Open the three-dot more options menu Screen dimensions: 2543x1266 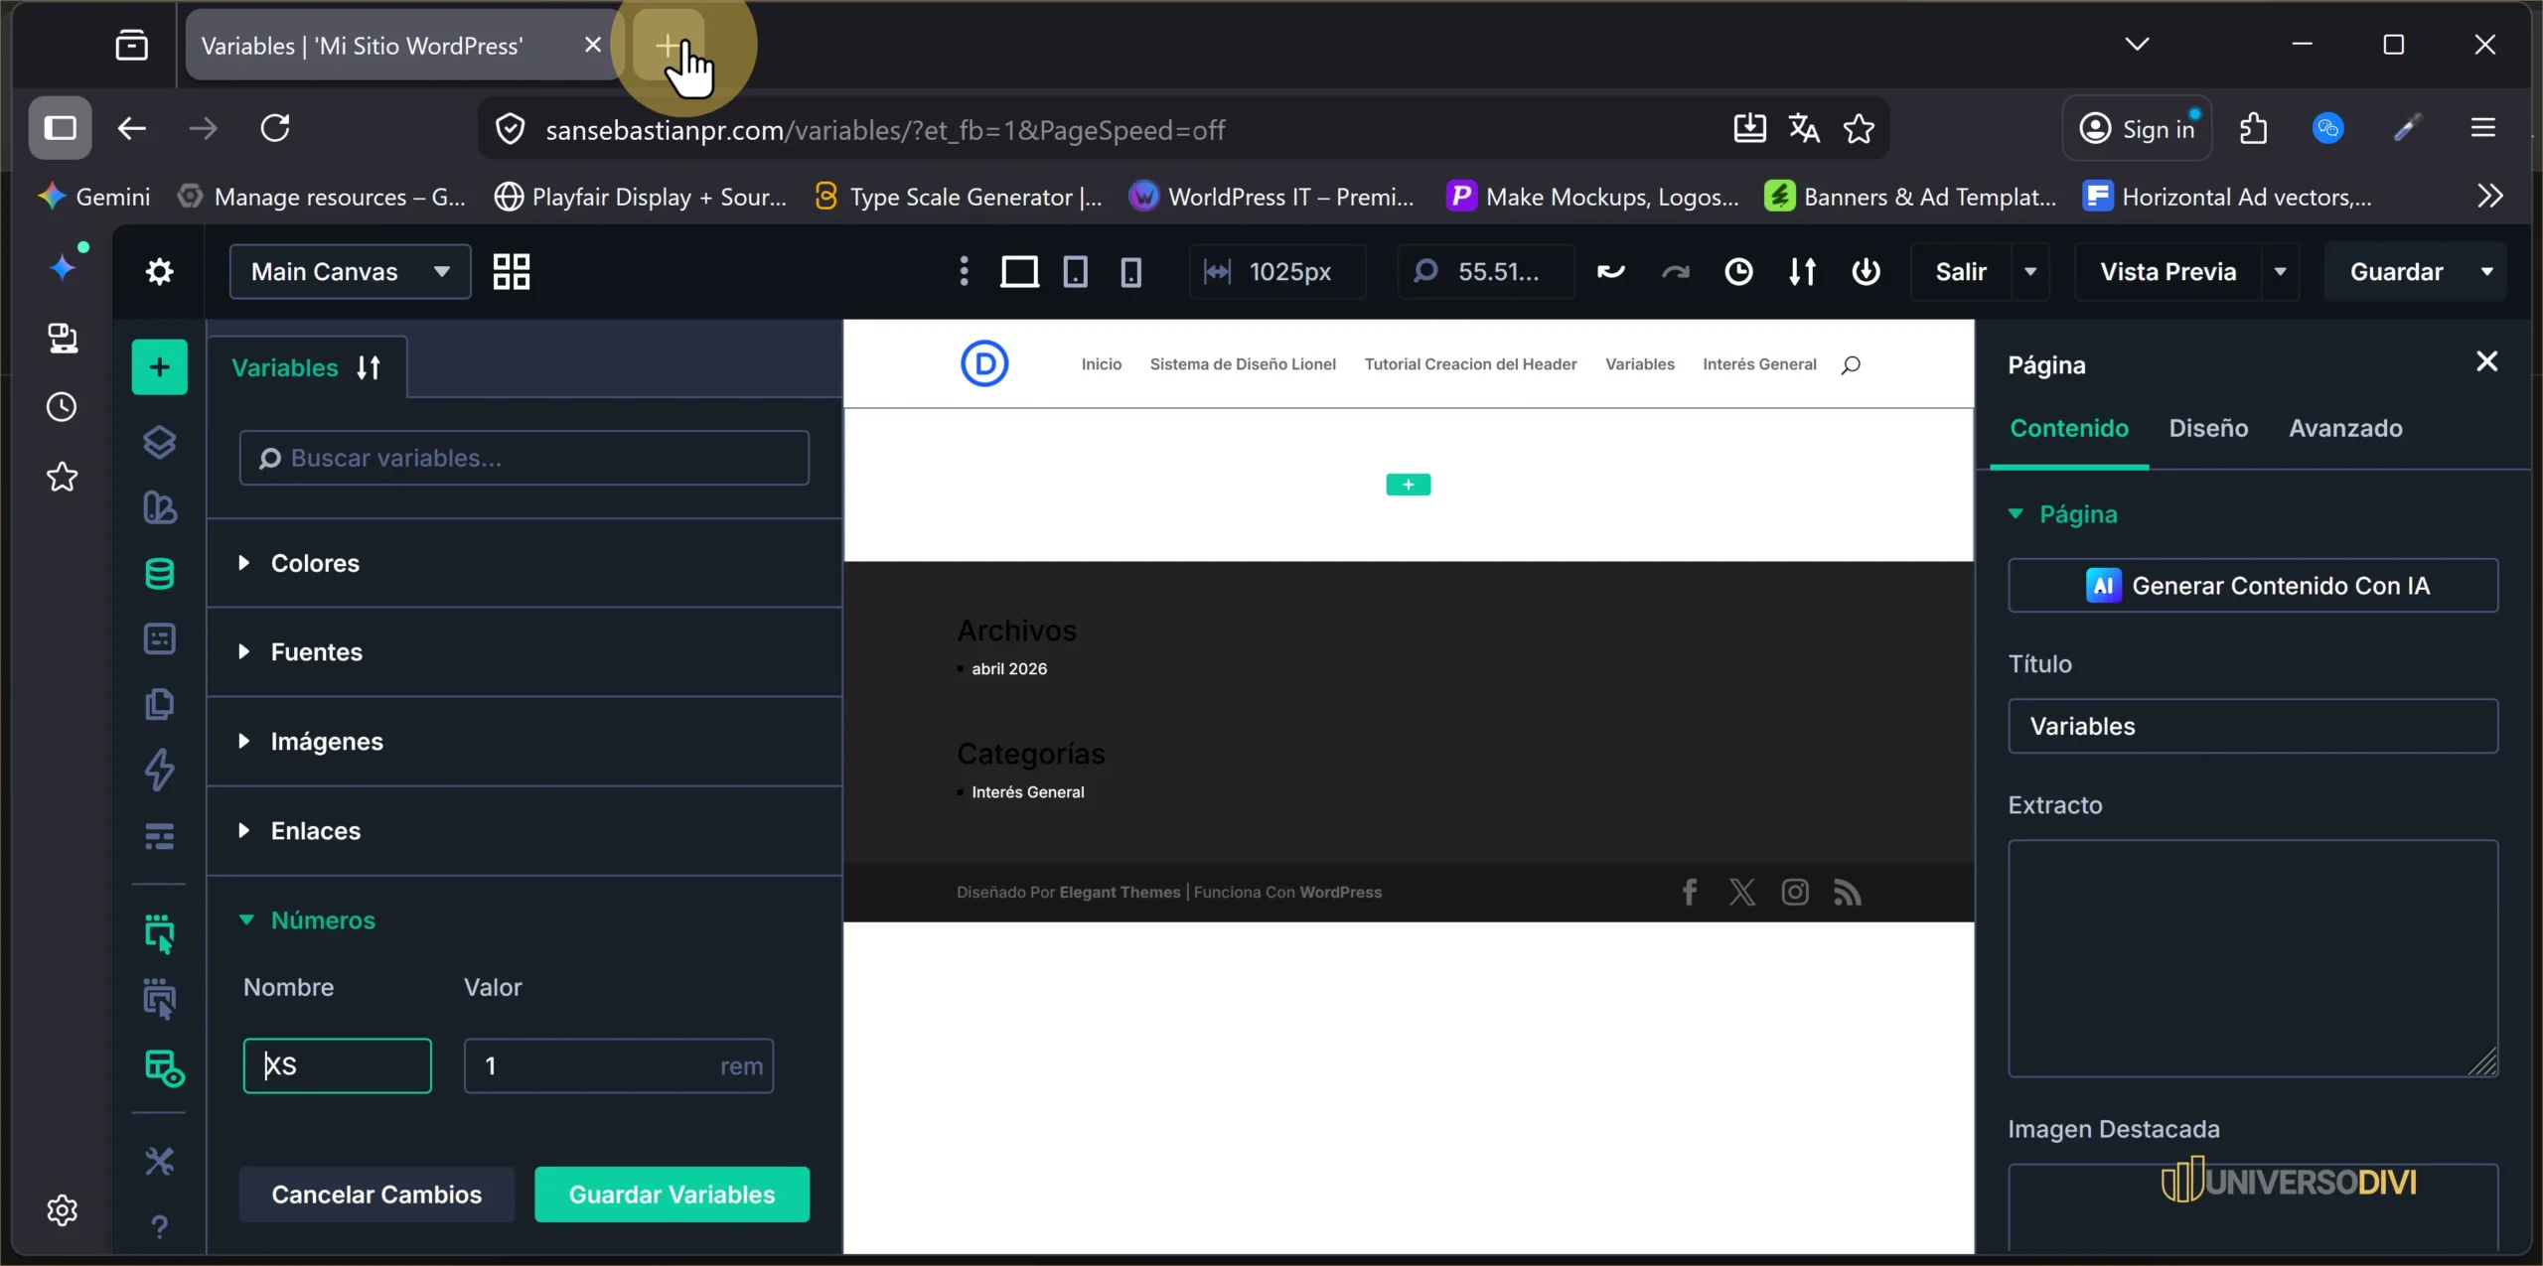964,271
